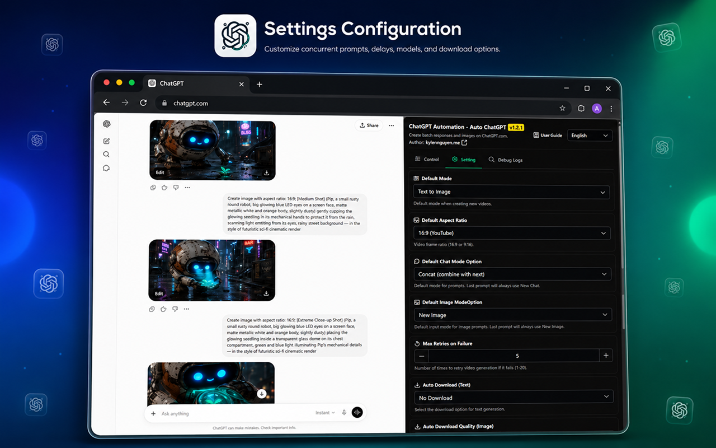Open the Default Aspect Ratio dropdown
716x448 pixels.
(x=512, y=233)
